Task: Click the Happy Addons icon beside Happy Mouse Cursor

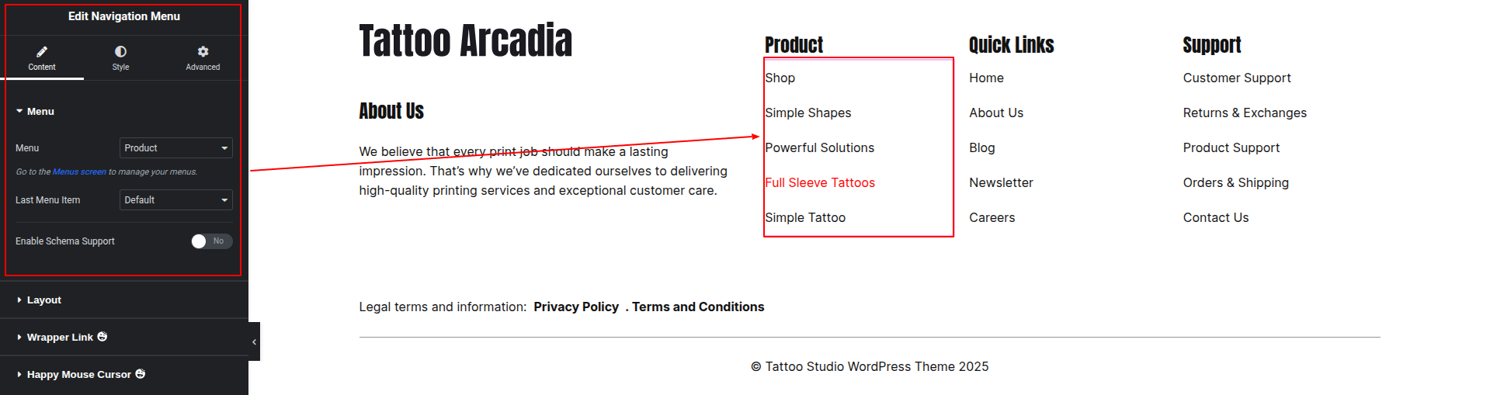Action: (141, 374)
